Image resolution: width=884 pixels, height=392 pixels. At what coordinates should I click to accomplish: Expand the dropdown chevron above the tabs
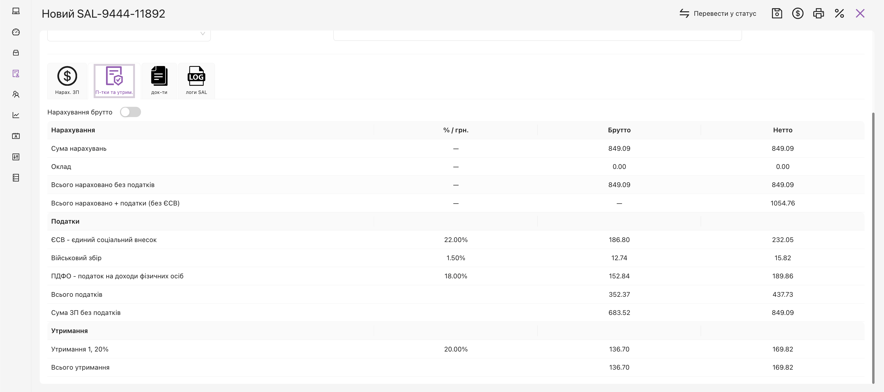[x=203, y=34]
